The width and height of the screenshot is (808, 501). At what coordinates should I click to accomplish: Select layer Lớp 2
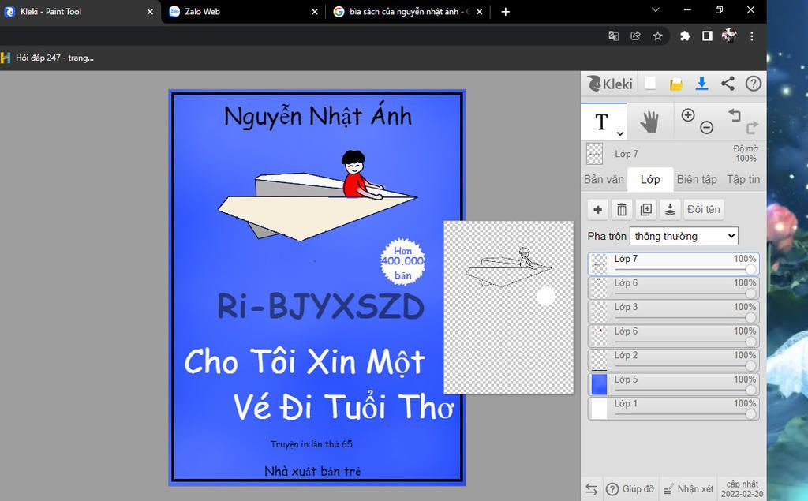(x=673, y=361)
